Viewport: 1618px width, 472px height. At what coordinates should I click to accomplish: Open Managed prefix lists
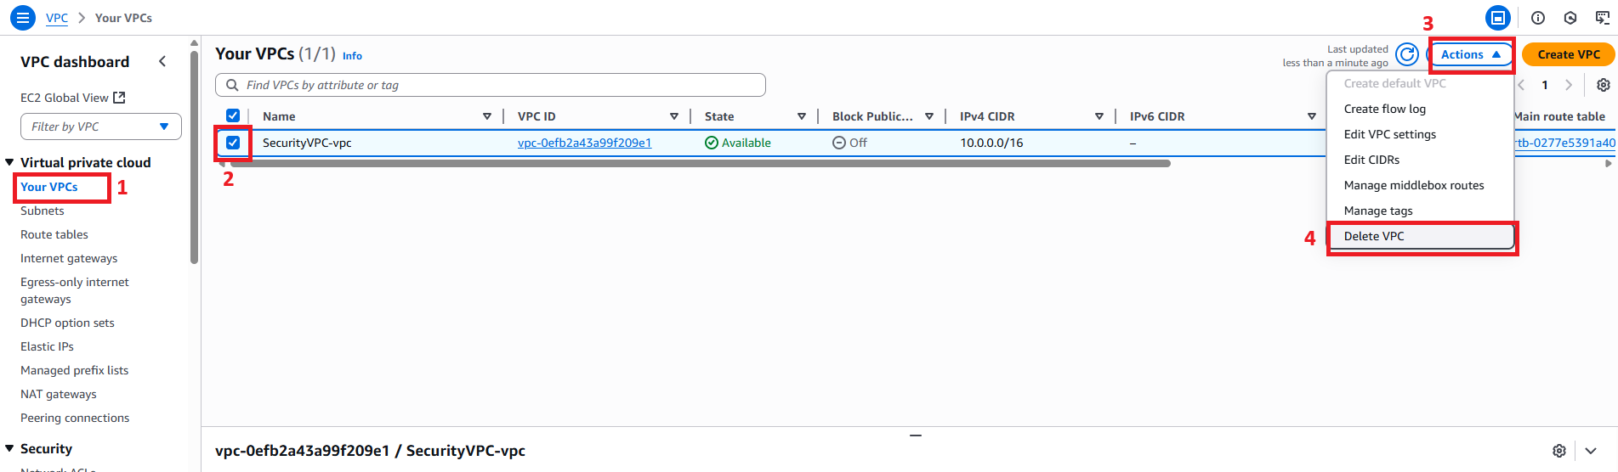(x=75, y=370)
